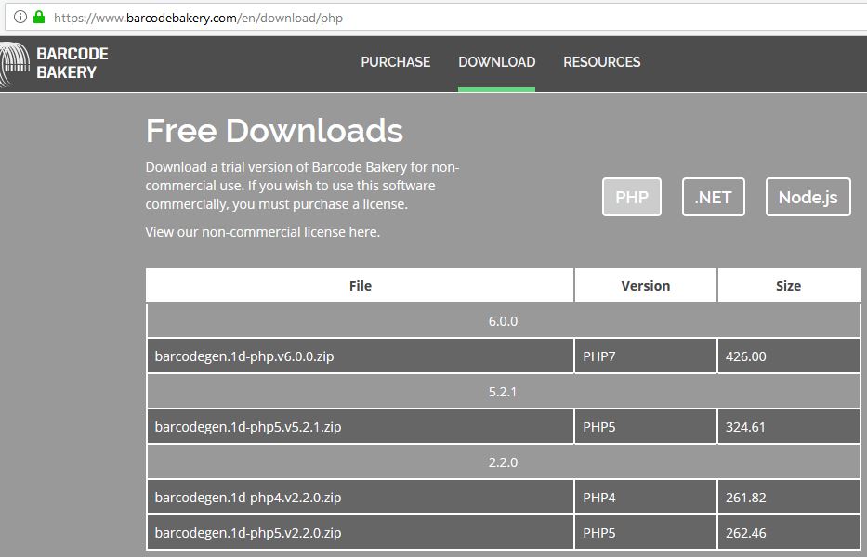The height and width of the screenshot is (557, 867).
Task: Open the PURCHASE menu item
Action: pos(395,62)
